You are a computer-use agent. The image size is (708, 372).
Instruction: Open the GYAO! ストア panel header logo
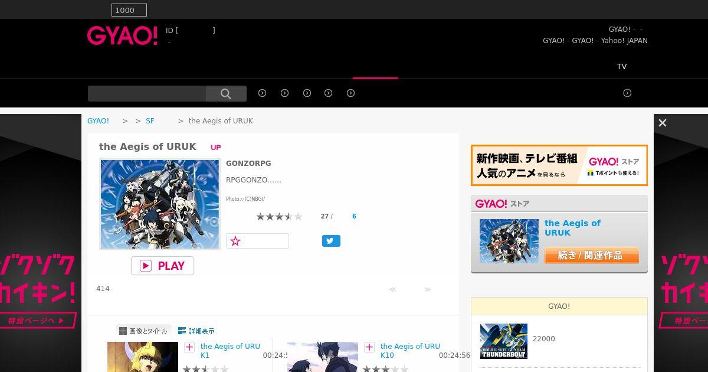pyautogui.click(x=502, y=204)
